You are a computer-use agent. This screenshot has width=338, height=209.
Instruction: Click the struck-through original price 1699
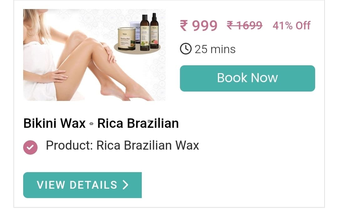pos(245,25)
